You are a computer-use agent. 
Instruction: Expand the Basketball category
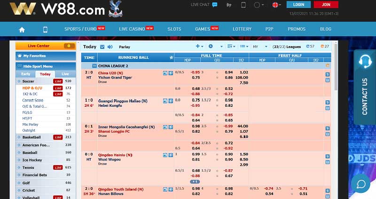[x=31, y=137]
